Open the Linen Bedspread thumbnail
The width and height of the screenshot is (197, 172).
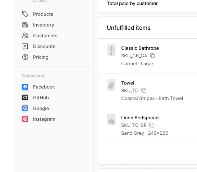[x=111, y=120]
